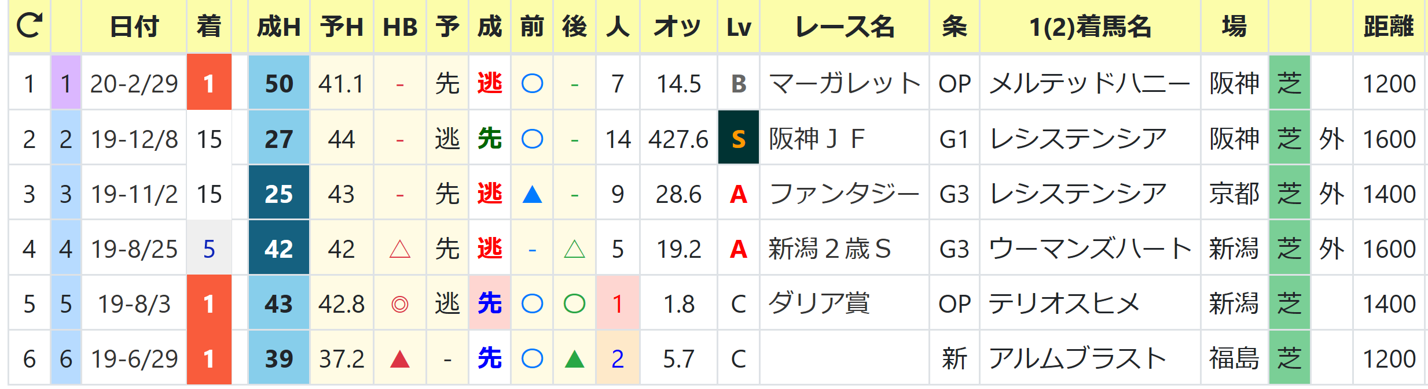
Task: Click the refresh icon in header
Action: coord(29,25)
